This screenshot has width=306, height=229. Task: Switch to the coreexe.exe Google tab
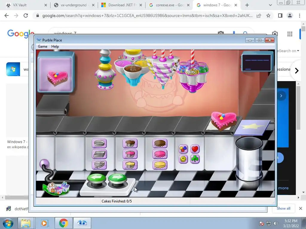(x=169, y=5)
